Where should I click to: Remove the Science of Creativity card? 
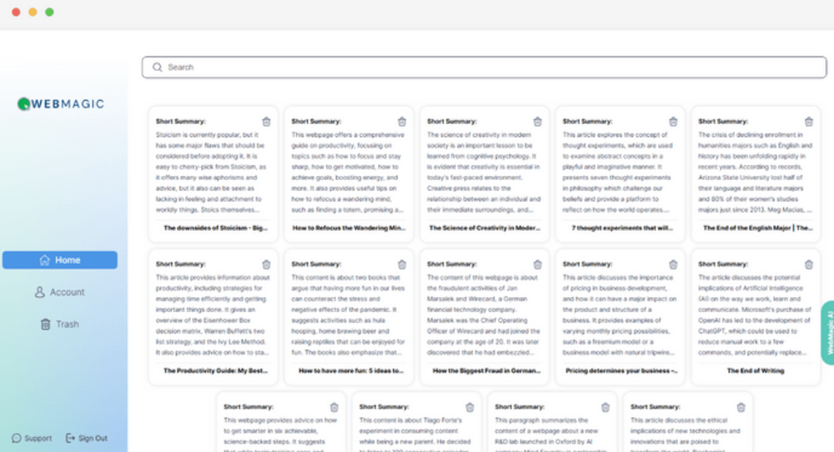click(x=537, y=122)
